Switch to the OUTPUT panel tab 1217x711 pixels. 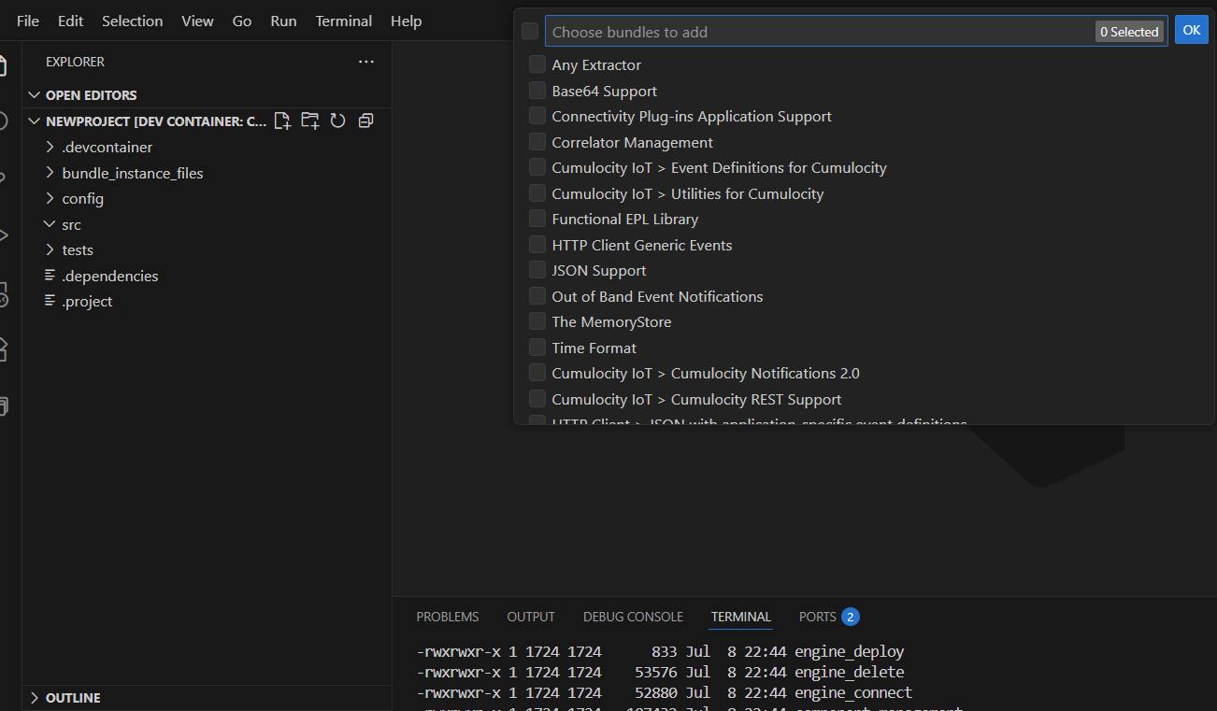coord(530,617)
